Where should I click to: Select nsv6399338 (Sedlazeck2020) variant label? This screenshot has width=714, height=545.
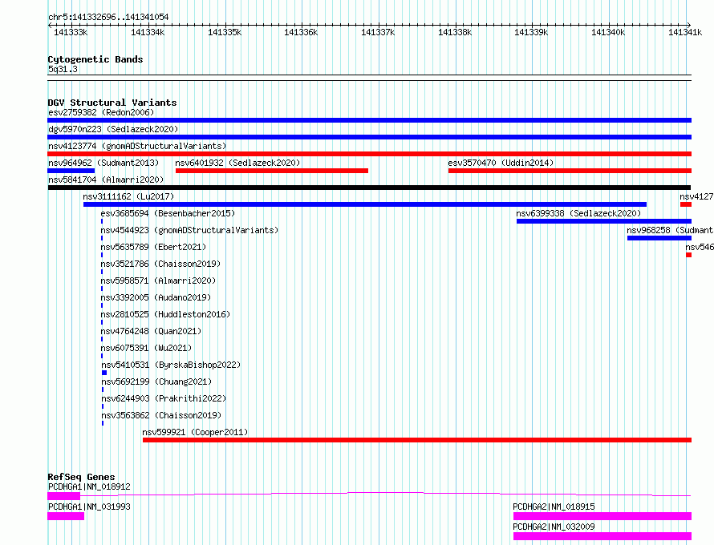coord(578,213)
